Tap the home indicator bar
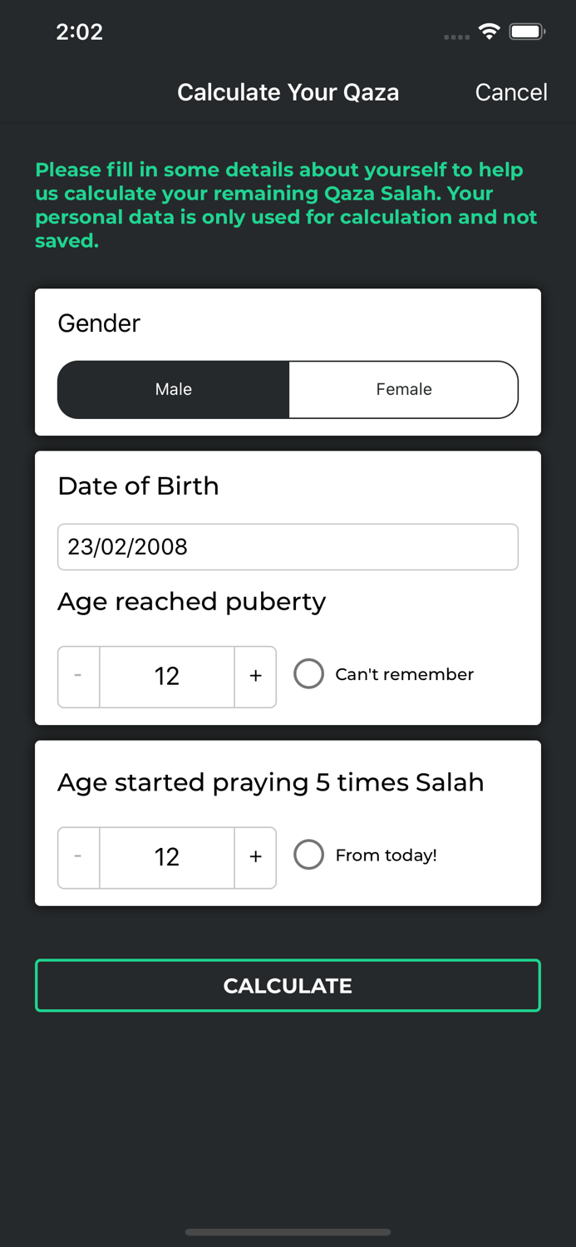The height and width of the screenshot is (1247, 576). [x=288, y=1232]
